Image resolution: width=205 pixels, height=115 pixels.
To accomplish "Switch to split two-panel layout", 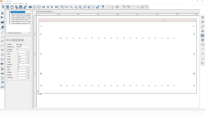I will coord(138,7).
